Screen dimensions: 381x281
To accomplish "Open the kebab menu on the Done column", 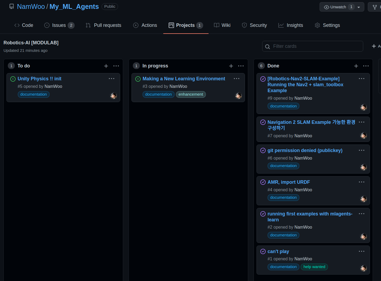I will click(366, 66).
